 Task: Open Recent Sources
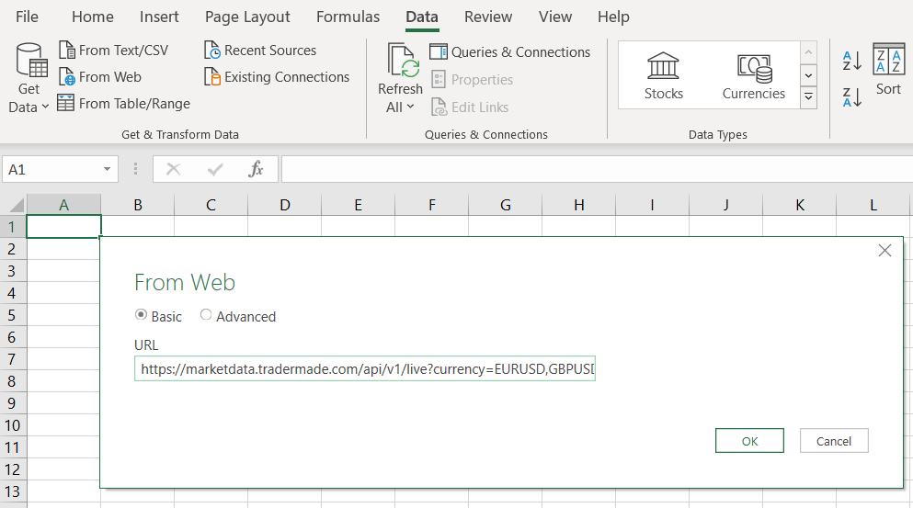click(260, 50)
